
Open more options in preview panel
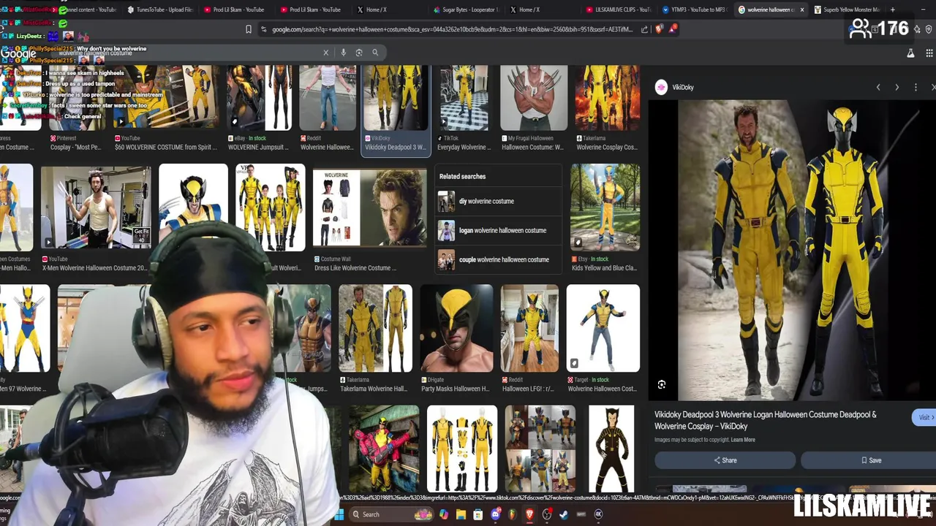point(916,87)
